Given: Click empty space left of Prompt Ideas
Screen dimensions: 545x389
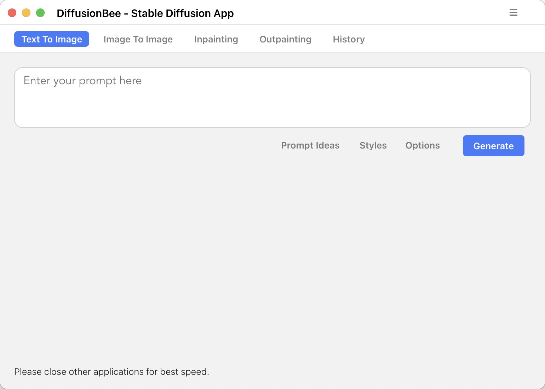Looking at the screenshot, I should click(142, 146).
